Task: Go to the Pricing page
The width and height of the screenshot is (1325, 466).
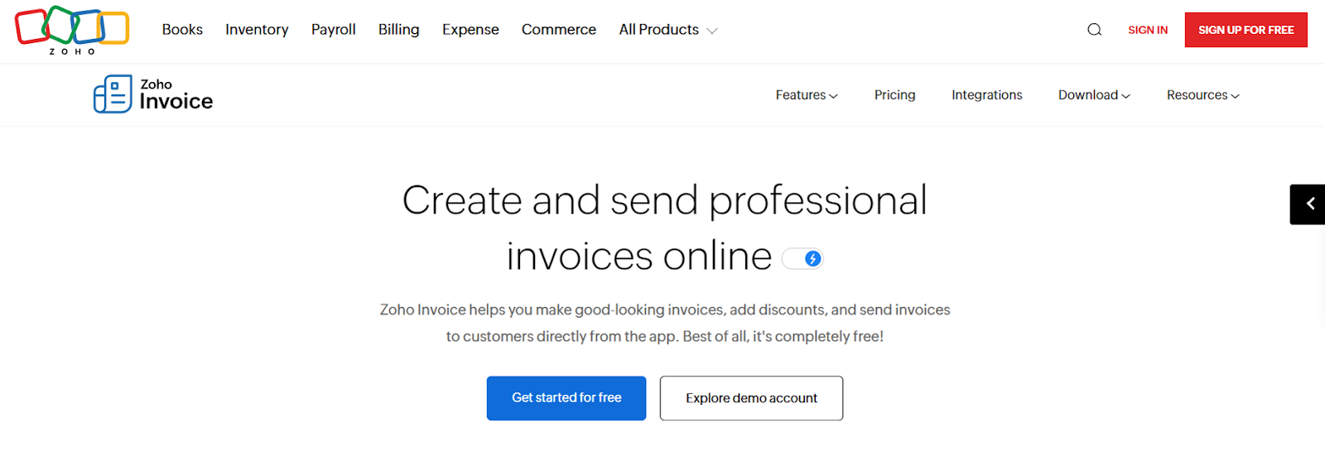Action: pyautogui.click(x=894, y=95)
